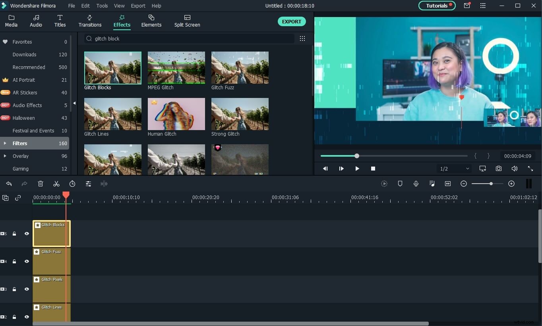Click the Speed clock icon
This screenshot has width=542, height=326.
click(72, 184)
